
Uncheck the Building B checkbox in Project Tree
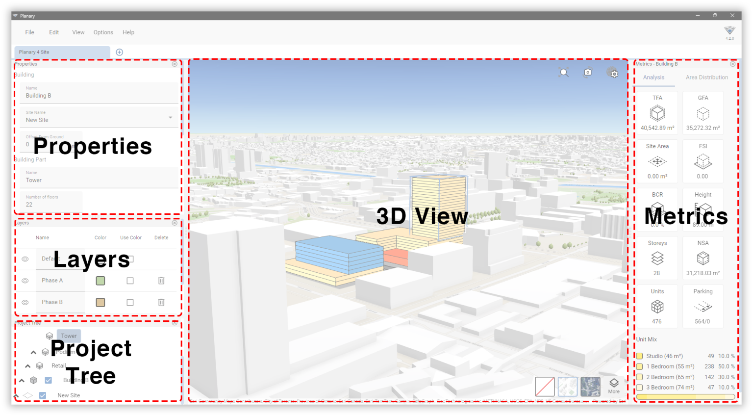pyautogui.click(x=48, y=380)
